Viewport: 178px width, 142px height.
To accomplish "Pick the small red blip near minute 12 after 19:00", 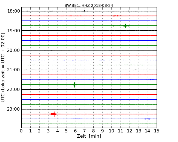I will [x=131, y=35].
